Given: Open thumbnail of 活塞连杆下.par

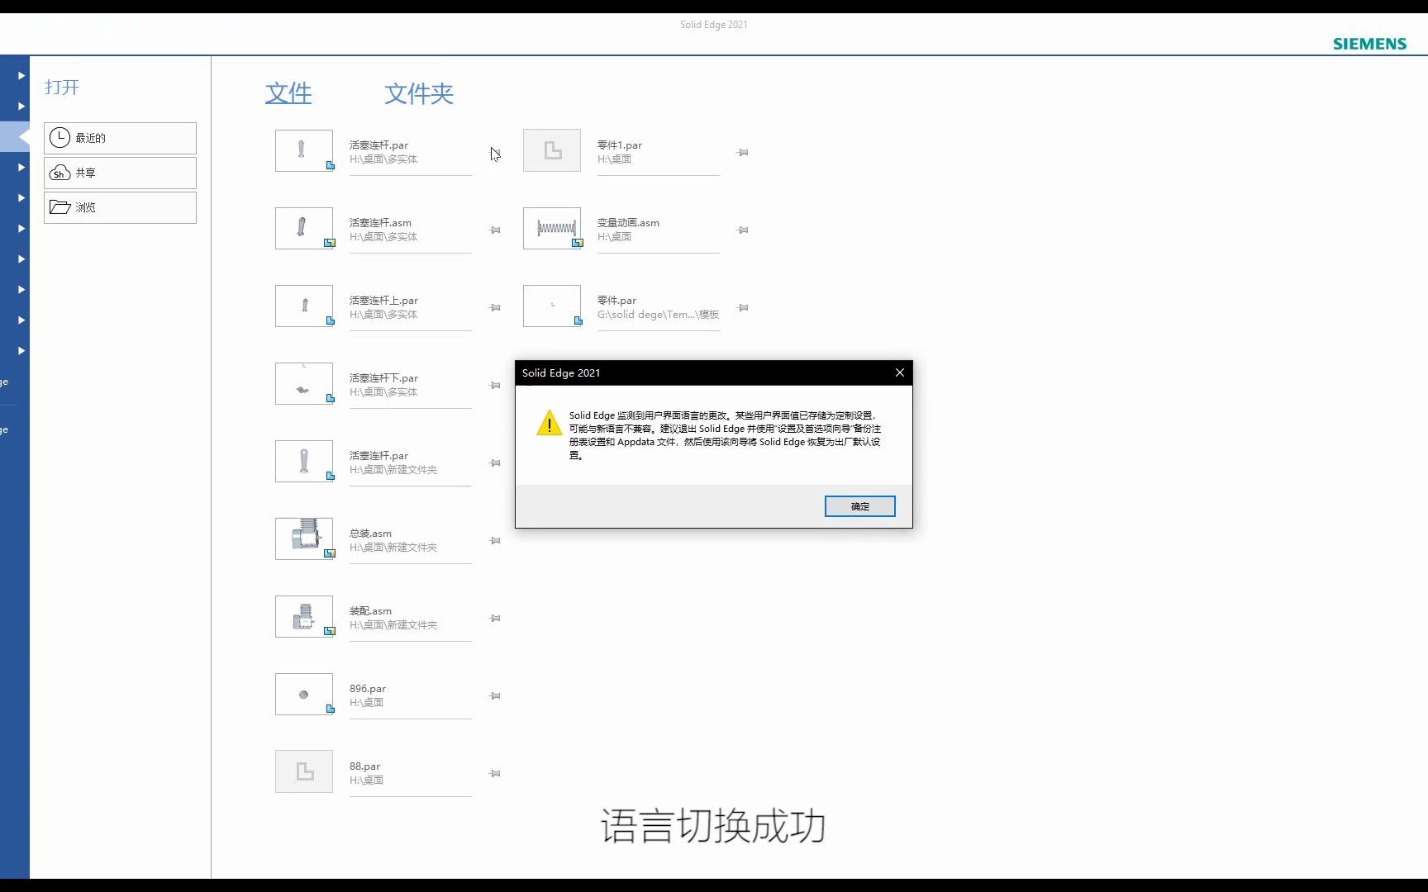Looking at the screenshot, I should [304, 383].
